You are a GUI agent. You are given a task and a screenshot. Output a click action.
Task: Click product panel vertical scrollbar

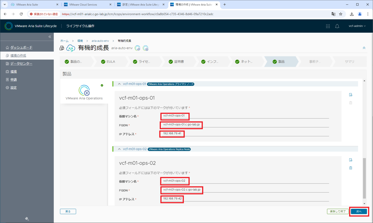click(364, 178)
